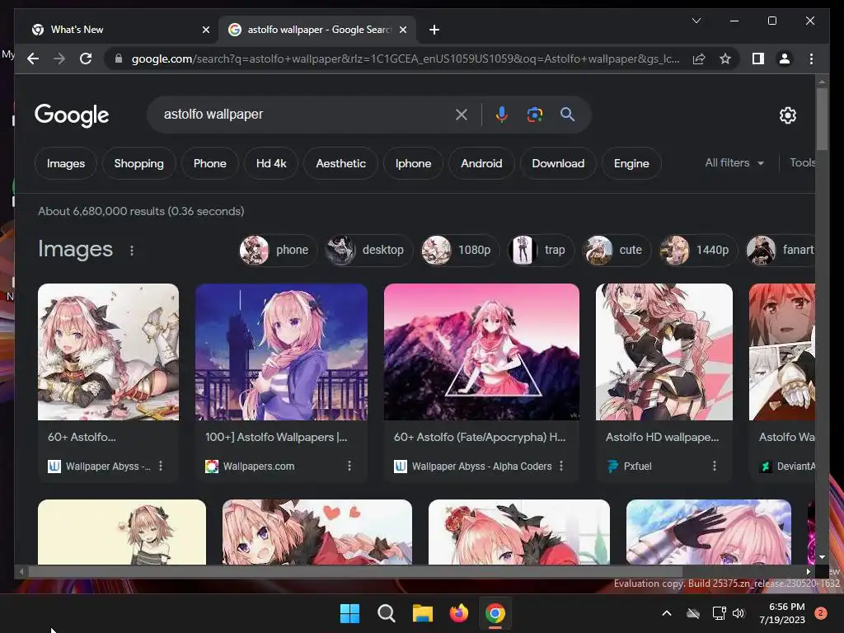Click the address bar URL
Screen dimensions: 844x633
406,59
